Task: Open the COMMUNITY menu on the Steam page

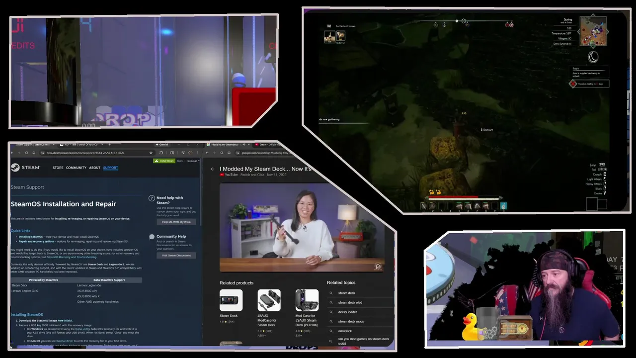Action: pos(76,168)
